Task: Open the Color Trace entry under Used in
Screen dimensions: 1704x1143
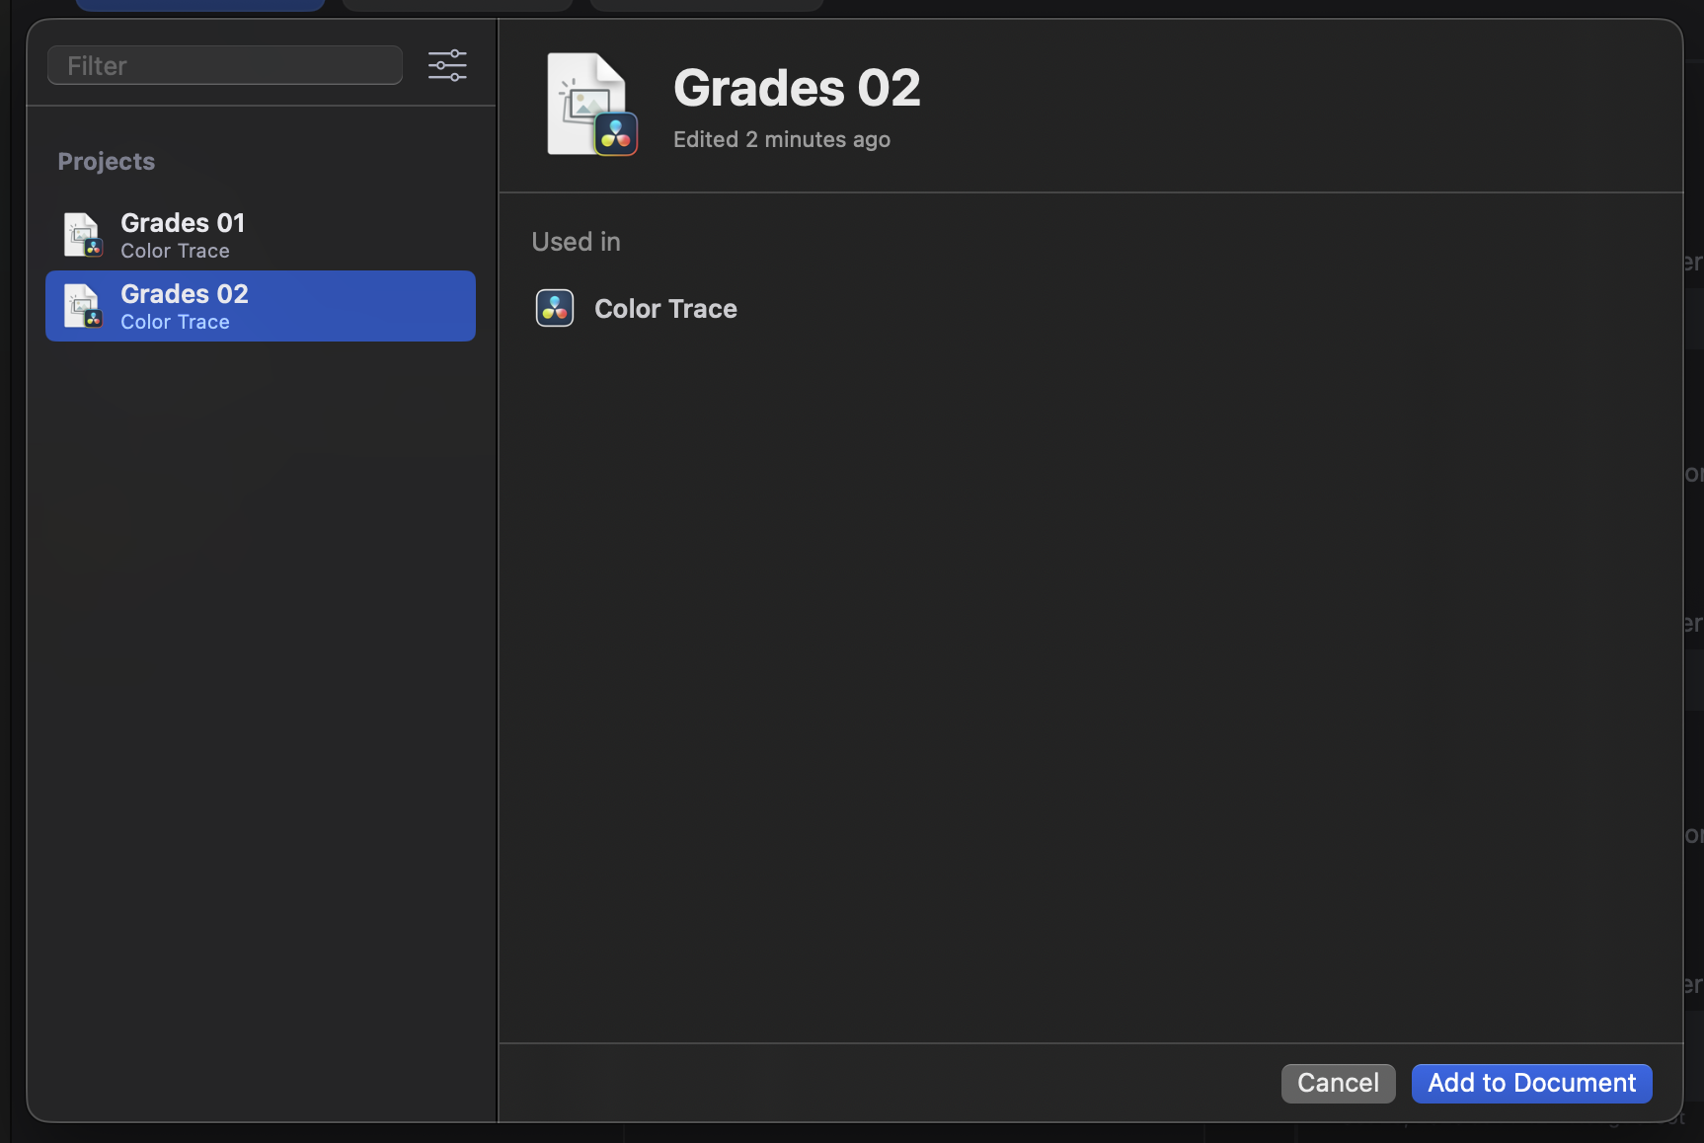Action: [x=665, y=309]
